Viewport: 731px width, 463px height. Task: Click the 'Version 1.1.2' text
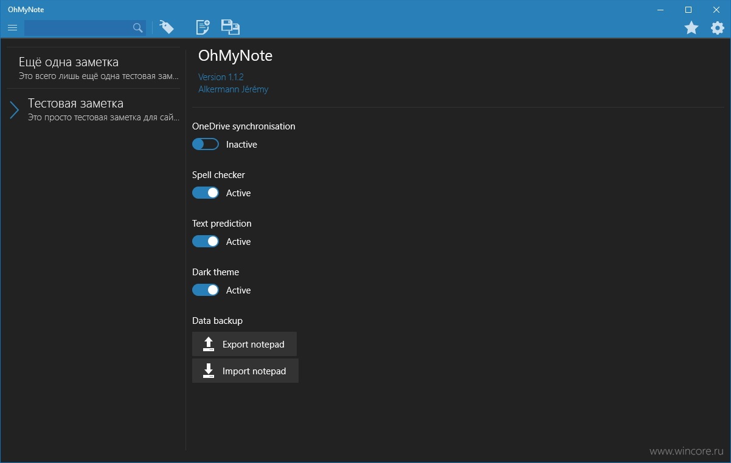pos(221,77)
